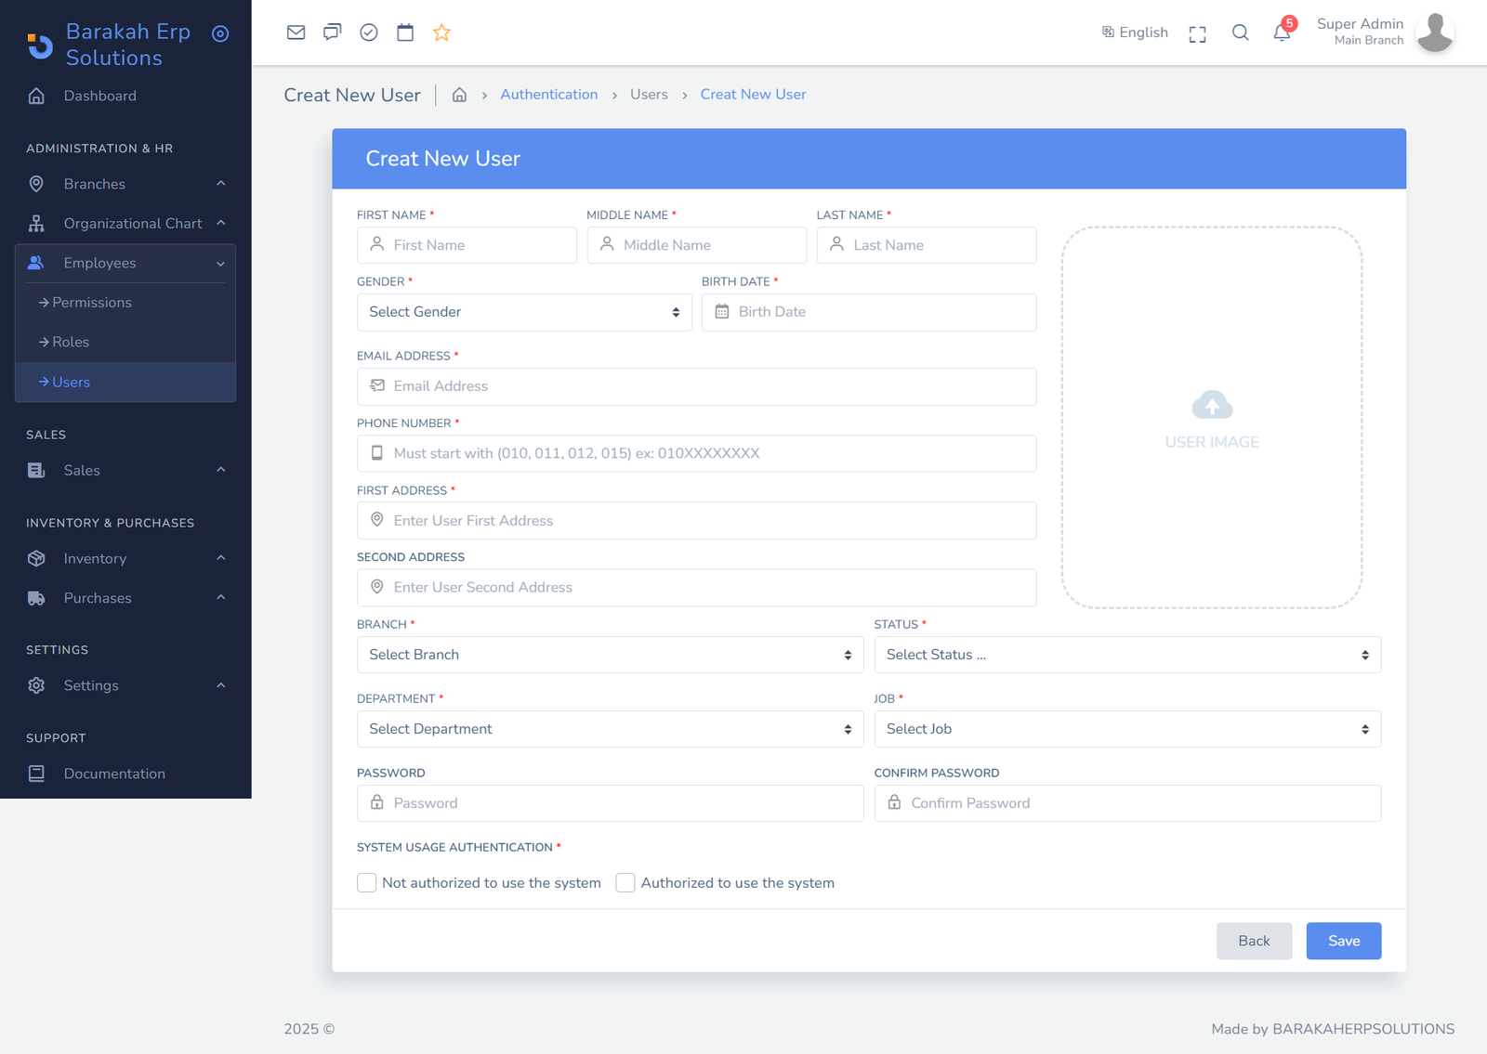1487x1054 pixels.
Task: Open the Select Gender dropdown
Action: point(524,312)
